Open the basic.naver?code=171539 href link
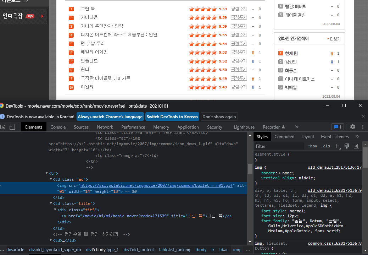Image resolution: width=368 pixels, height=255 pixels. pos(124,216)
